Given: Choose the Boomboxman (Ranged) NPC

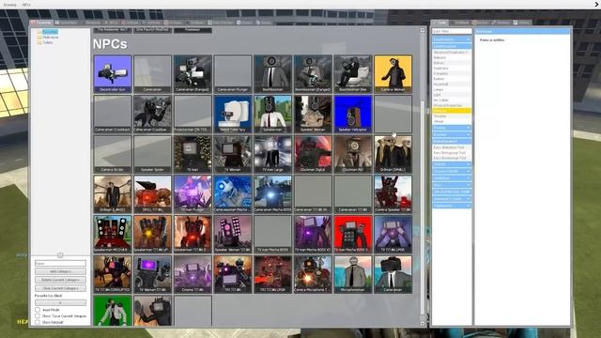Looking at the screenshot, I should coord(313,74).
